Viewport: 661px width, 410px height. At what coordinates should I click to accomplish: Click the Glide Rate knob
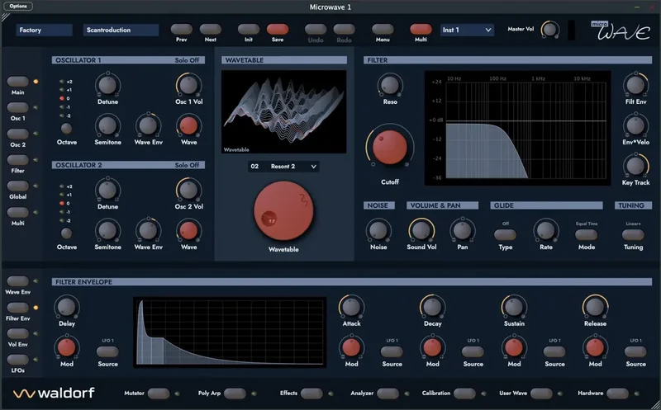pos(545,230)
